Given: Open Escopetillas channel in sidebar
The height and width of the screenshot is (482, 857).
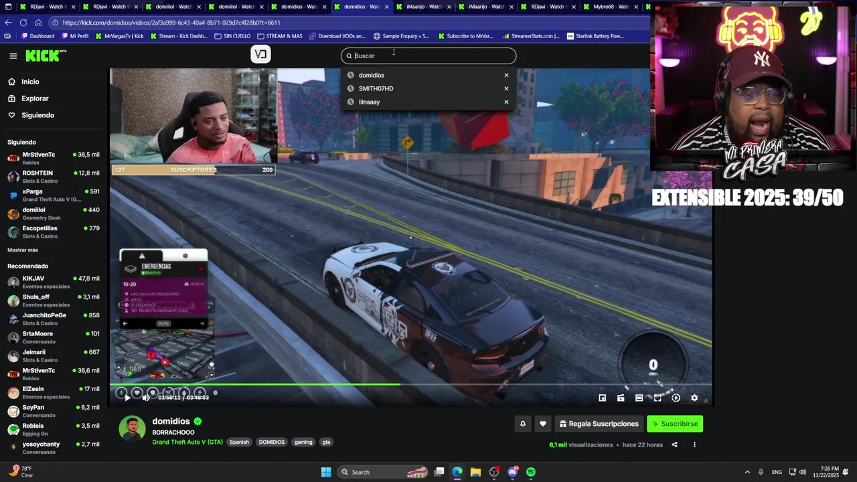Looking at the screenshot, I should (x=54, y=232).
